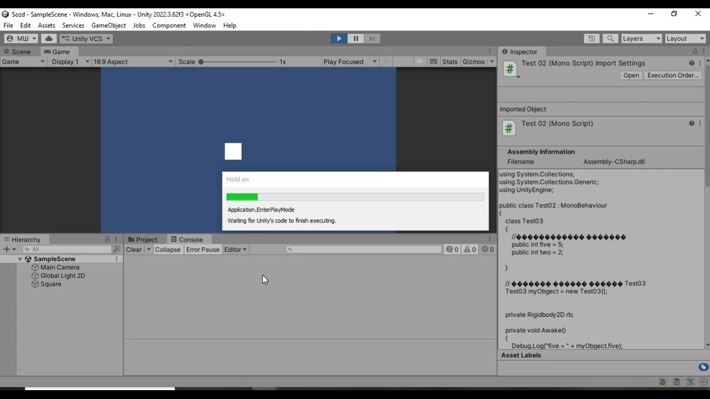
Task: Collapse the SampleScene tree arrow
Action: pos(21,259)
